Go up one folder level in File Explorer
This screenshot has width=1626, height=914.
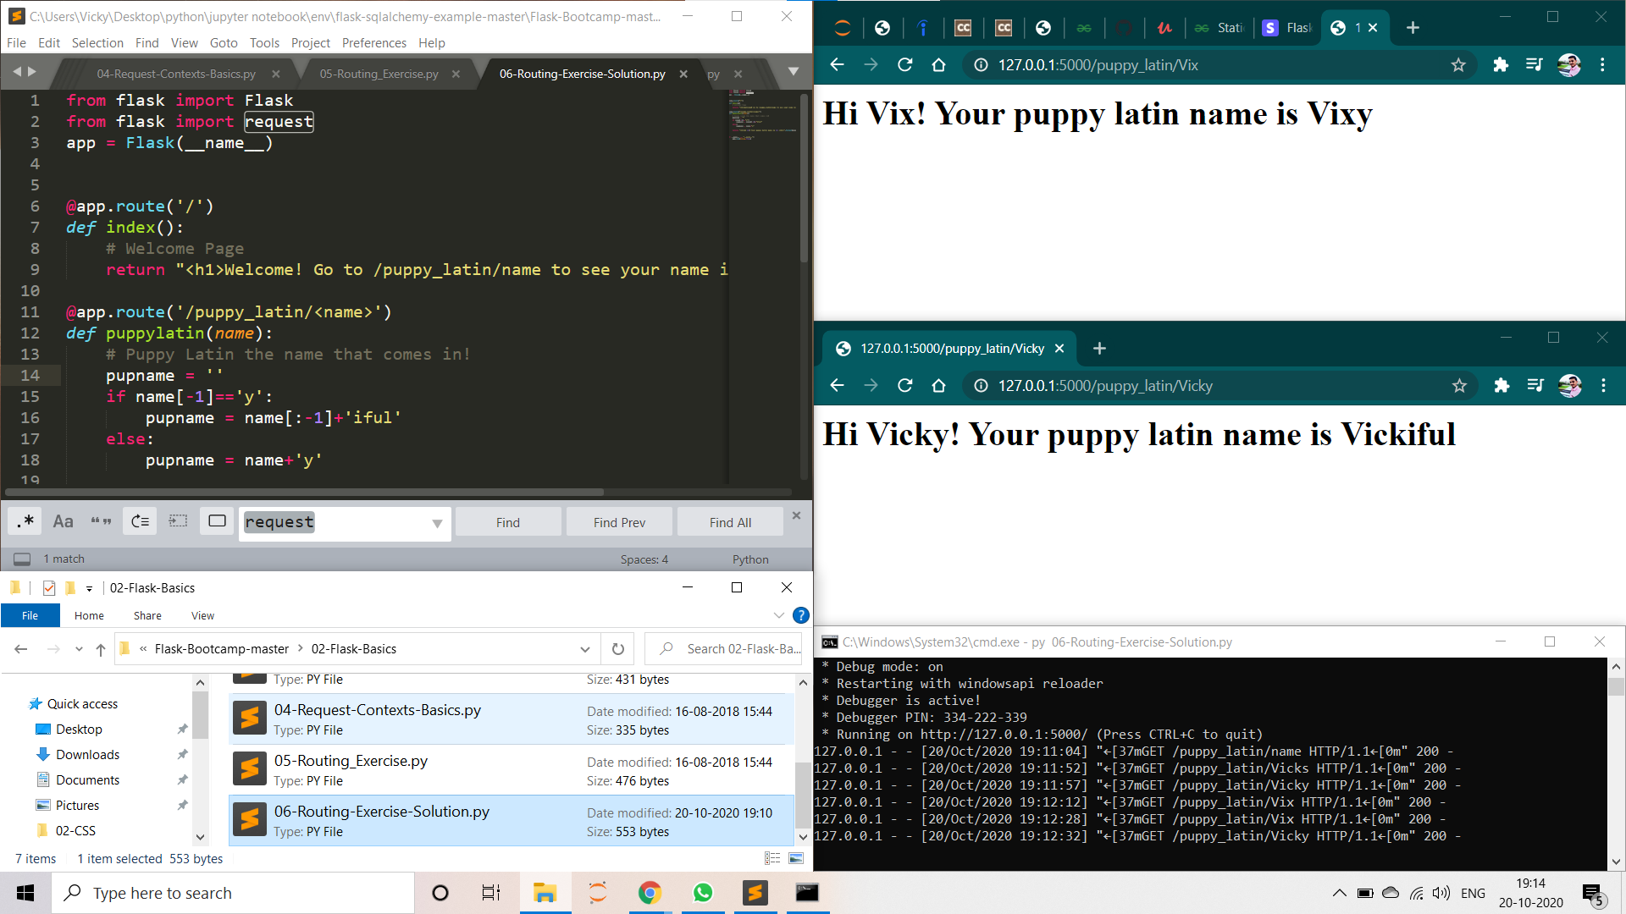click(101, 649)
